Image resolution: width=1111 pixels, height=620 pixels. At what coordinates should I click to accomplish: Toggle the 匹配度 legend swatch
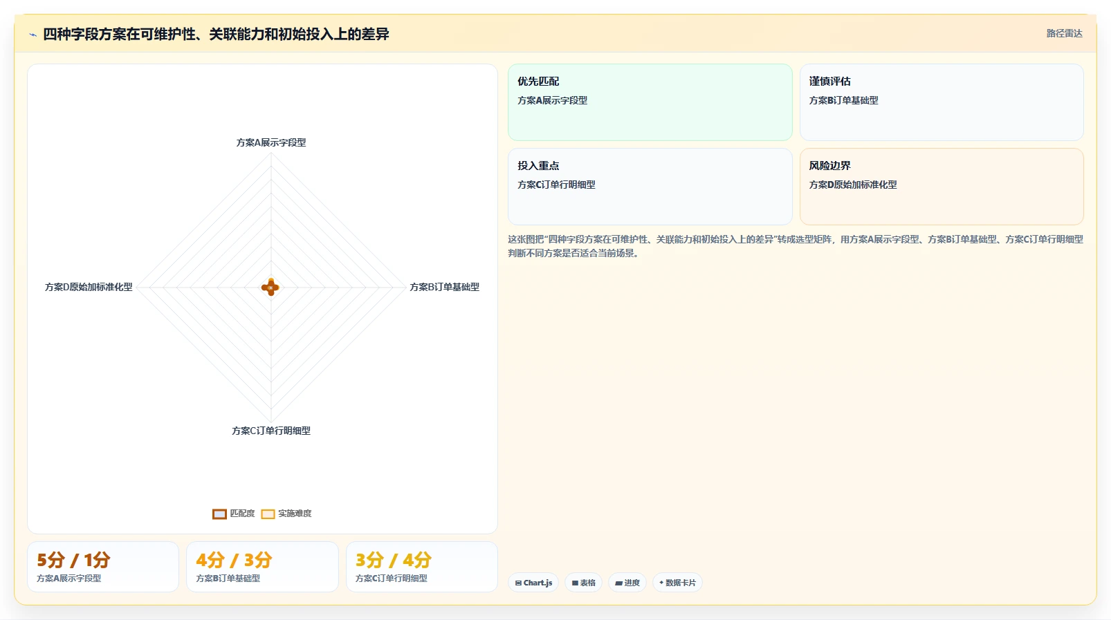click(219, 514)
